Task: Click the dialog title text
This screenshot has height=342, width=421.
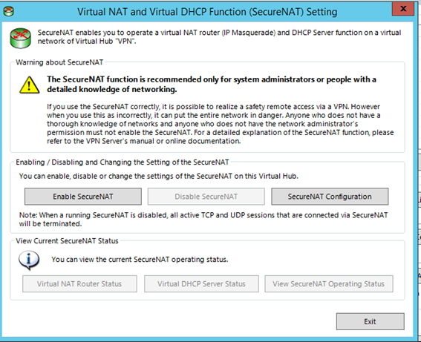Action: click(207, 12)
